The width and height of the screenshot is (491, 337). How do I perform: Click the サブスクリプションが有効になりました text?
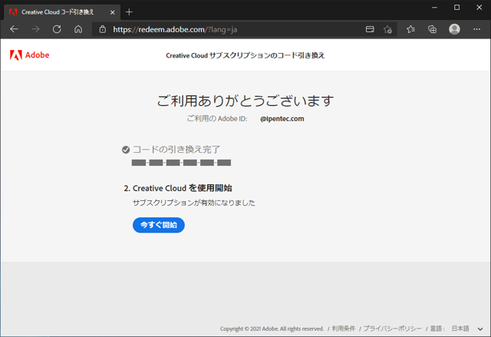(x=194, y=203)
